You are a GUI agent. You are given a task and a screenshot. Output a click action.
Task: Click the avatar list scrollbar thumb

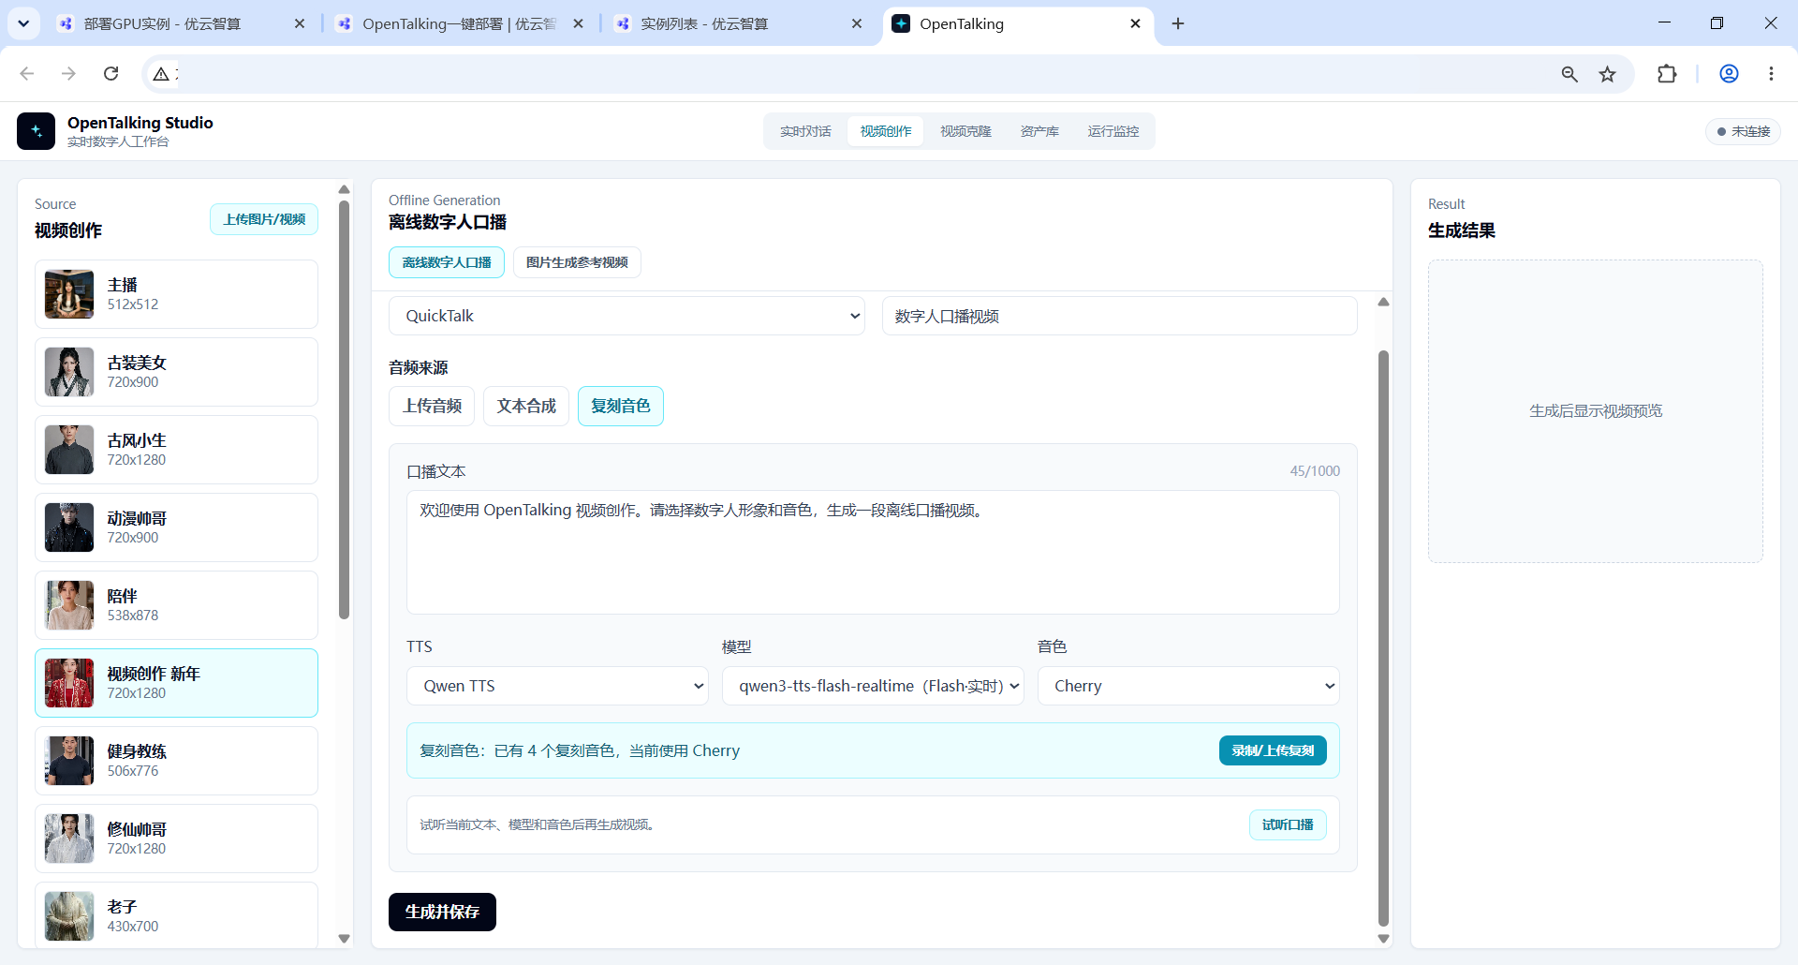344,409
